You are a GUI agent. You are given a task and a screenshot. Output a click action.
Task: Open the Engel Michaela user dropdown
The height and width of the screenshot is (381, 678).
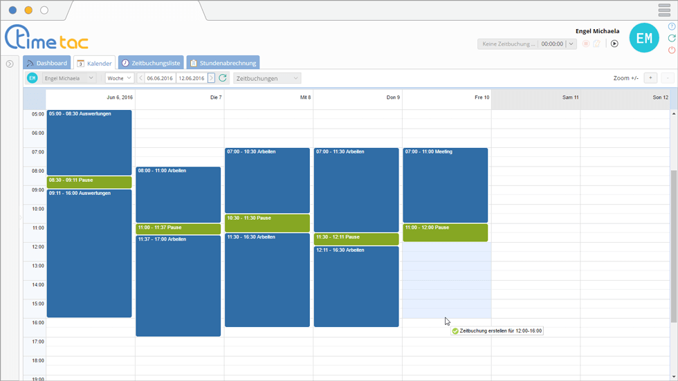point(68,78)
